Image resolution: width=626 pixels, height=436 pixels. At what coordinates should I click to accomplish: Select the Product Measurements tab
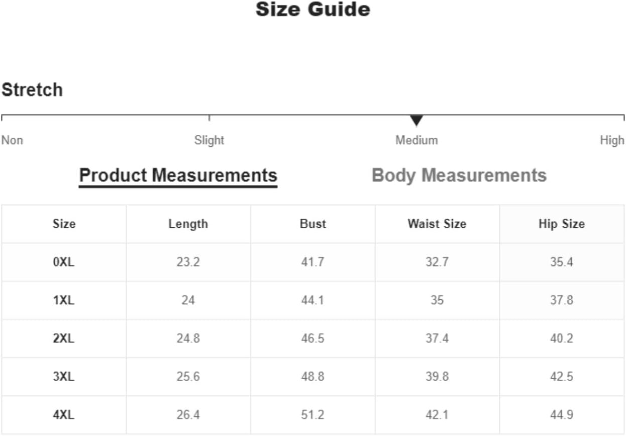pyautogui.click(x=178, y=176)
